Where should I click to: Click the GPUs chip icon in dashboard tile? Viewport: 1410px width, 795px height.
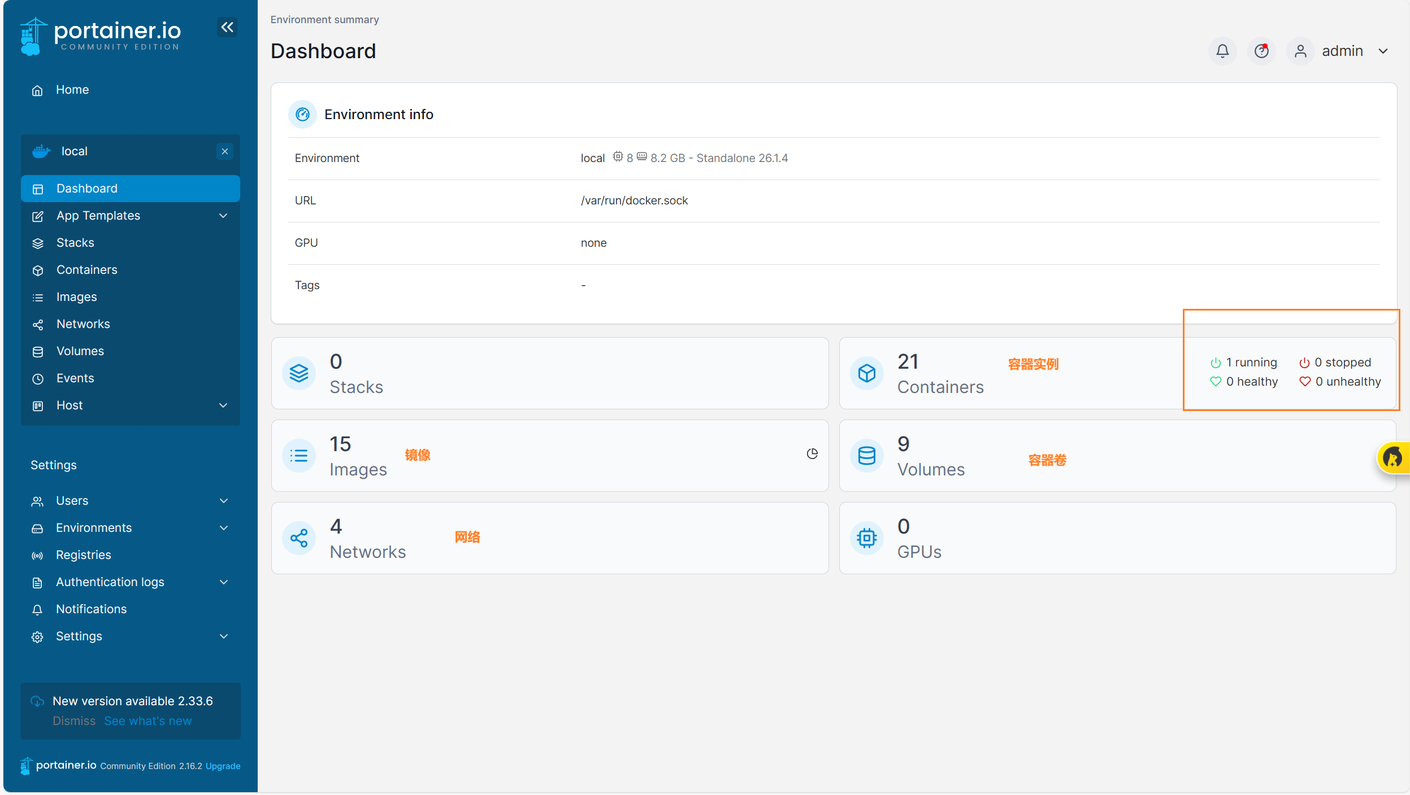[x=867, y=538]
